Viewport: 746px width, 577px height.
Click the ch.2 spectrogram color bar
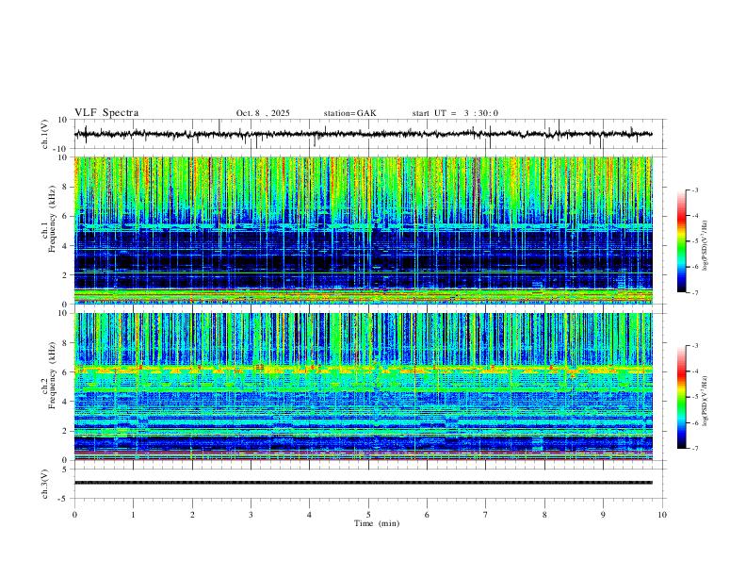coord(681,397)
